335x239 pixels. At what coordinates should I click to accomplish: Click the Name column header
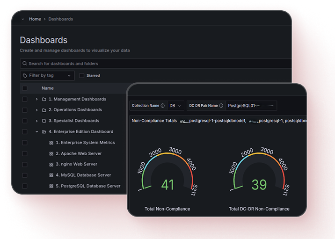click(48, 88)
